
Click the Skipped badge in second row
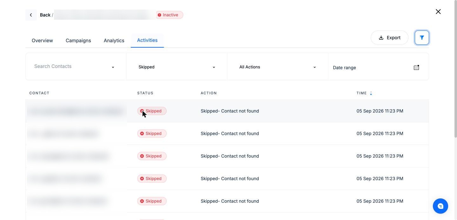[152, 134]
